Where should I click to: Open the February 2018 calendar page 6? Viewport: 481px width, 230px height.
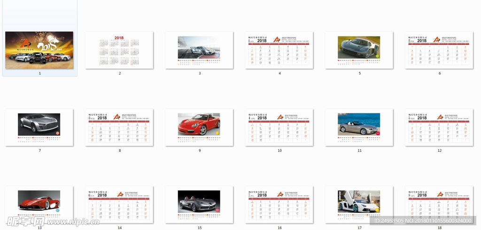point(439,50)
